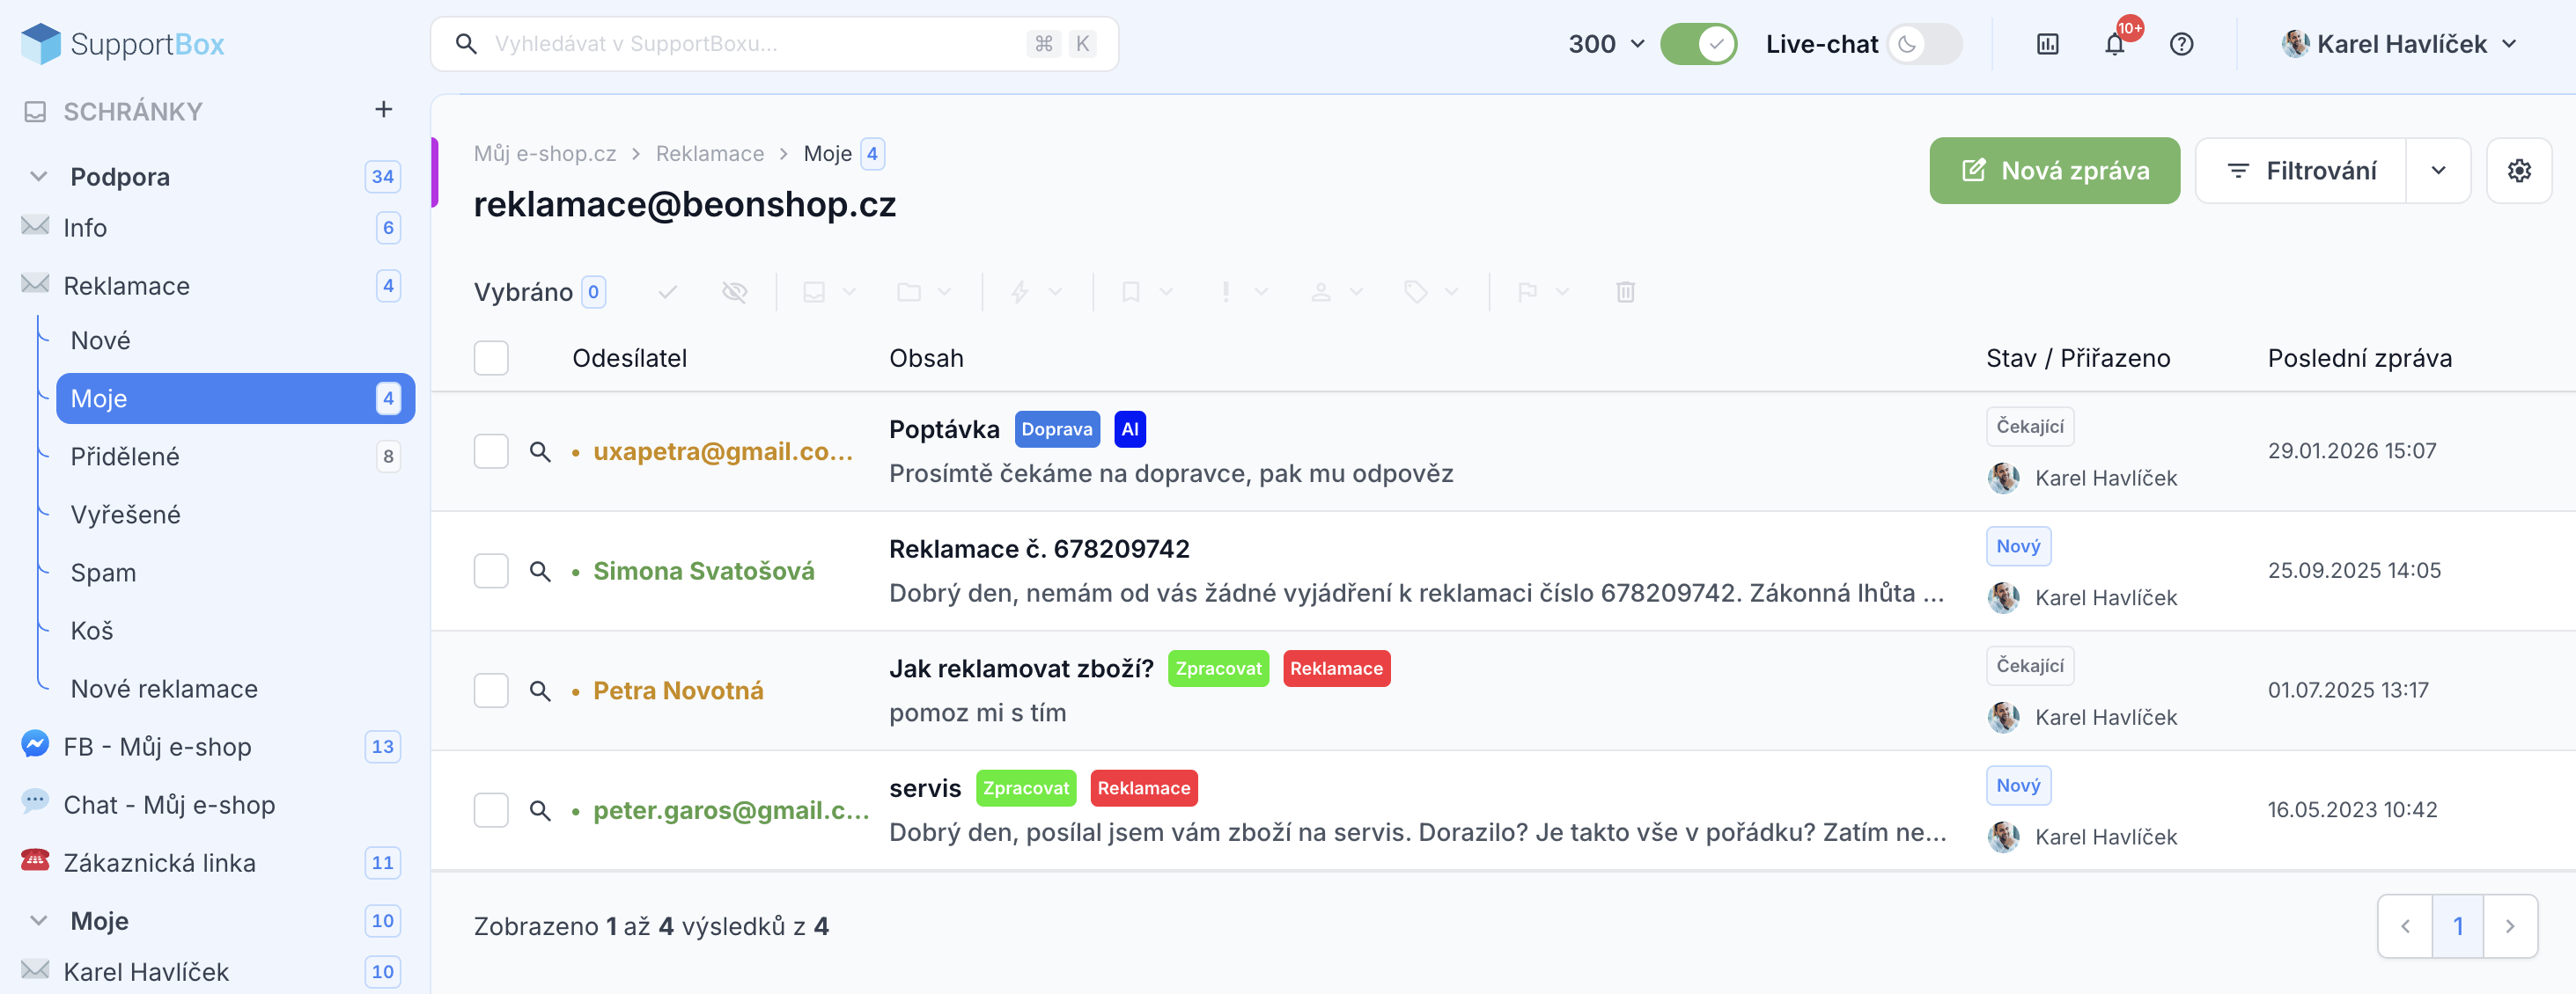Image resolution: width=2576 pixels, height=994 pixels.
Task: Open the Karel Havlíček user dropdown
Action: point(2399,44)
